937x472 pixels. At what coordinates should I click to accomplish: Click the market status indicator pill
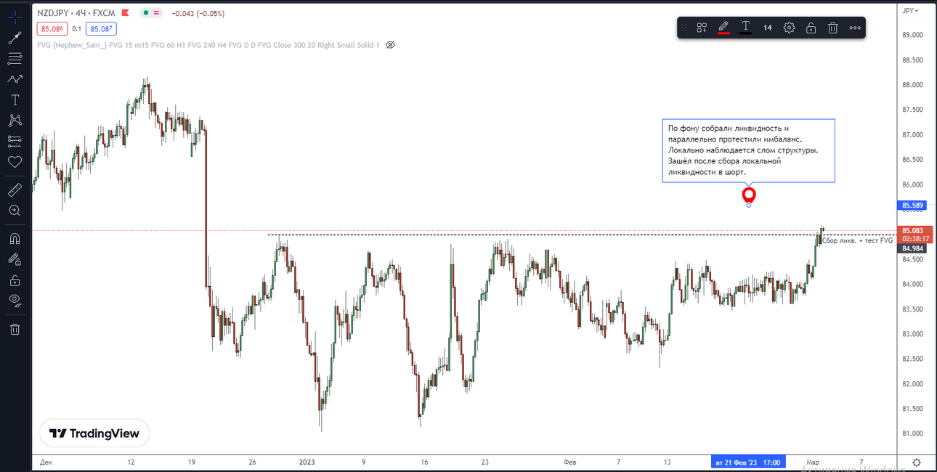click(x=151, y=13)
